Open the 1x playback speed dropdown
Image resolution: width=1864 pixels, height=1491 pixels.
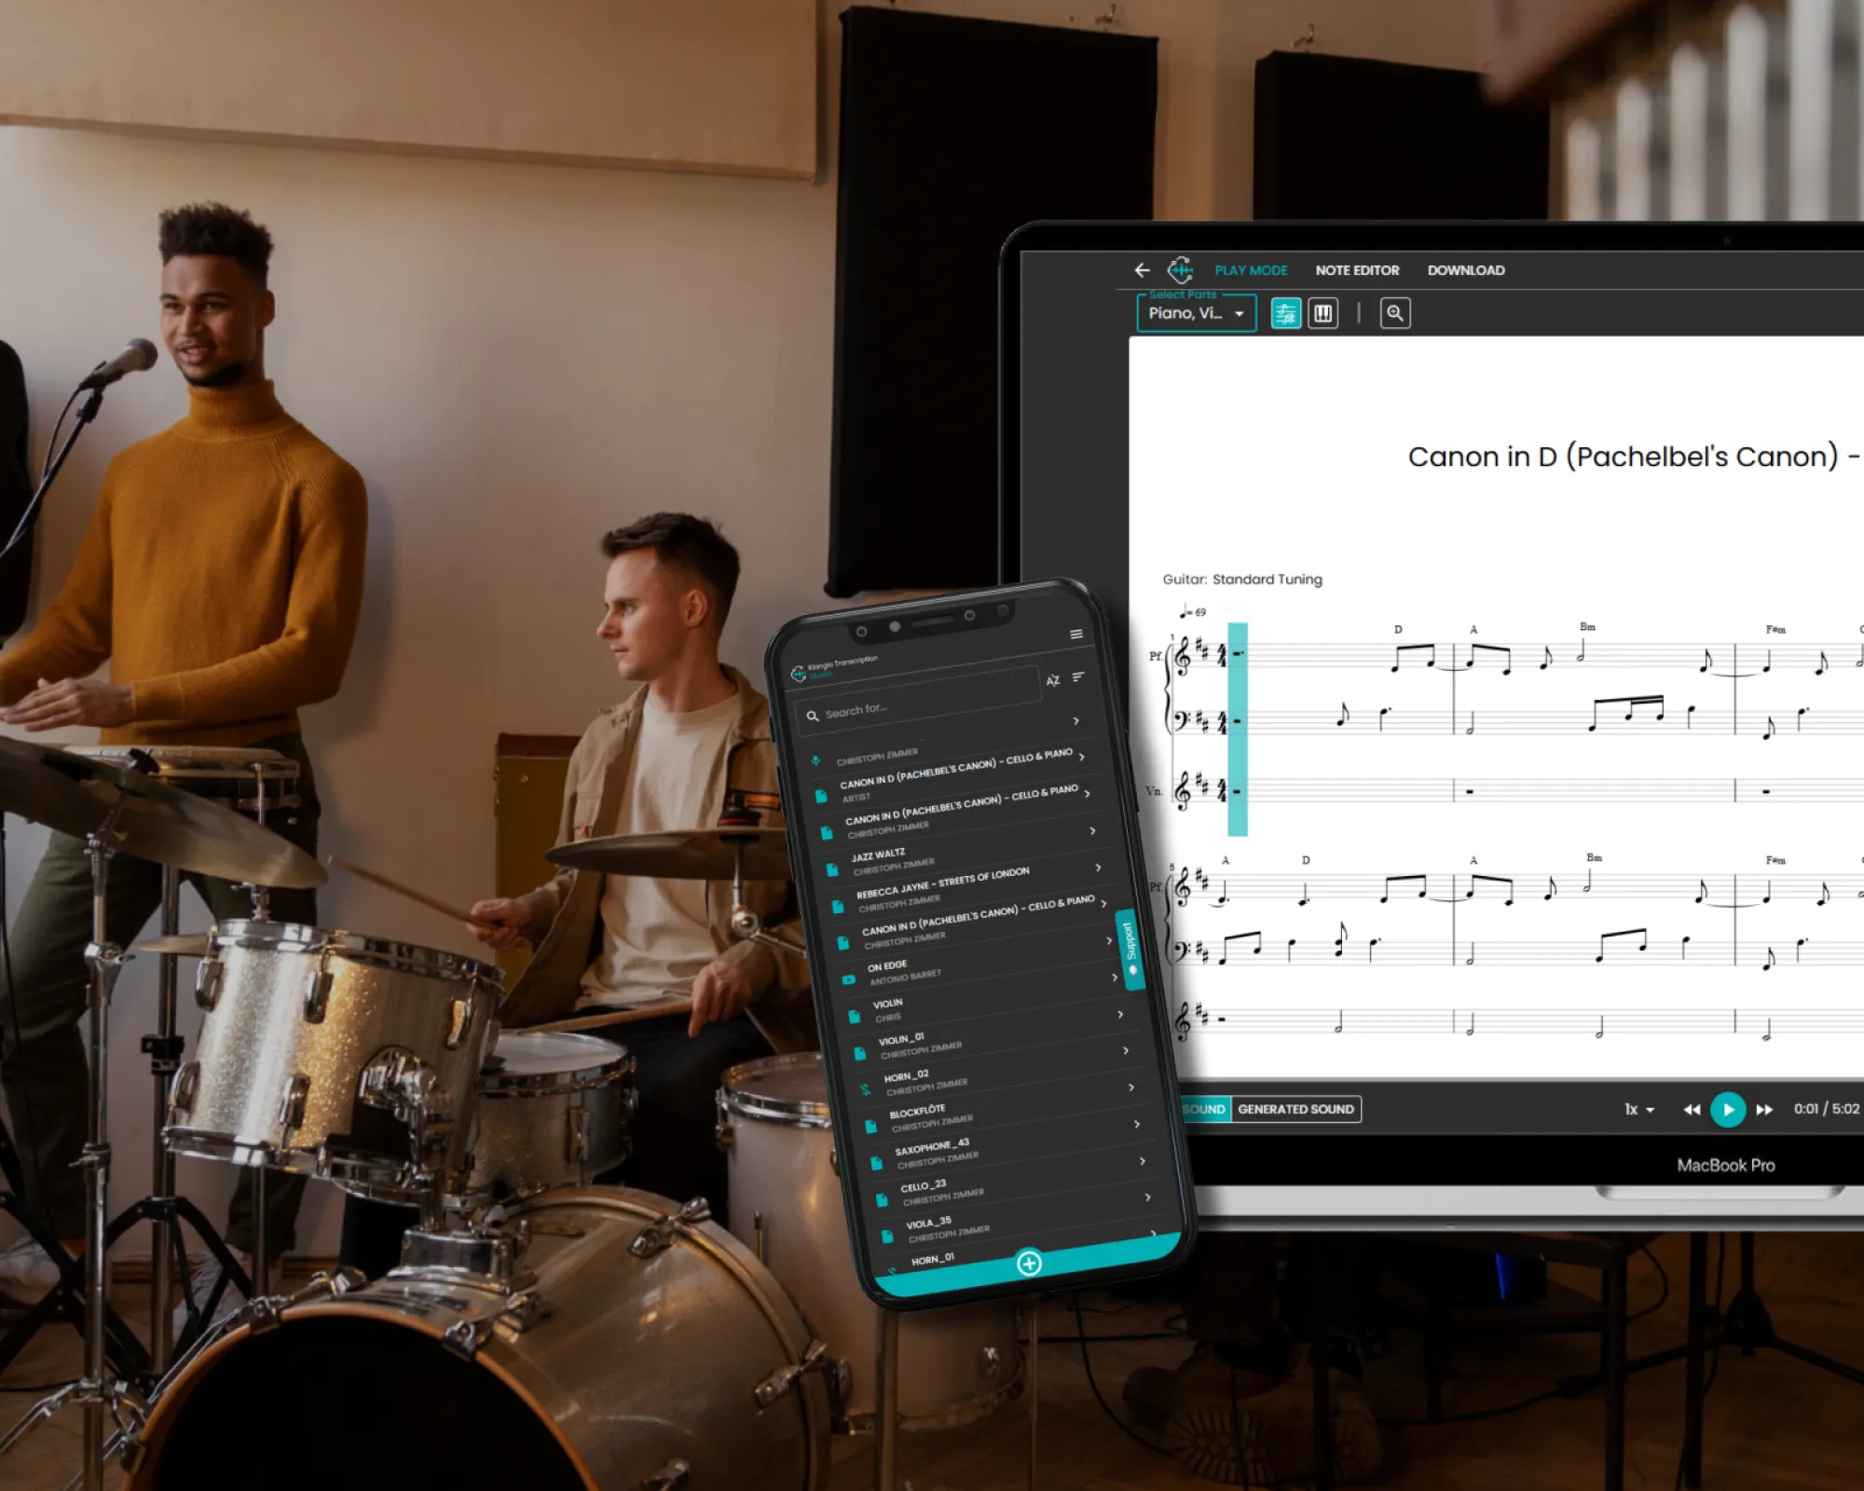1638,1110
